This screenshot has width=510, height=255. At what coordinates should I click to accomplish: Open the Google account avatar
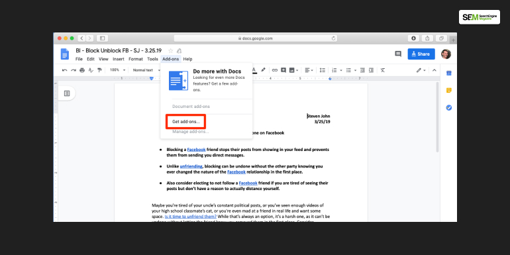tap(446, 54)
